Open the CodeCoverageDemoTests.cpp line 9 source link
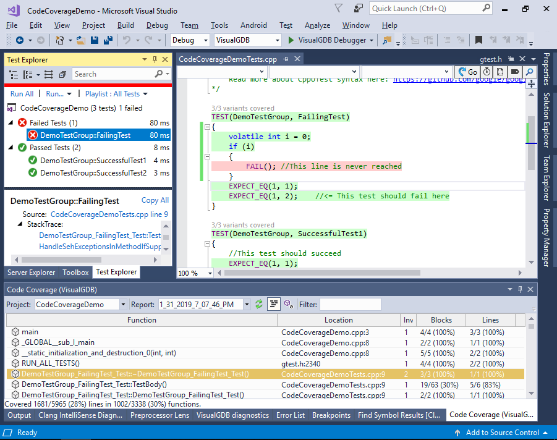The height and width of the screenshot is (440, 557). [109, 214]
